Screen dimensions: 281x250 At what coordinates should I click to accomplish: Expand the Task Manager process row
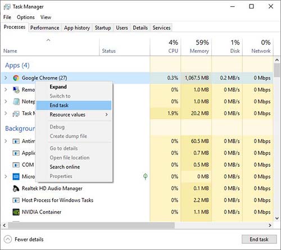pos(6,113)
